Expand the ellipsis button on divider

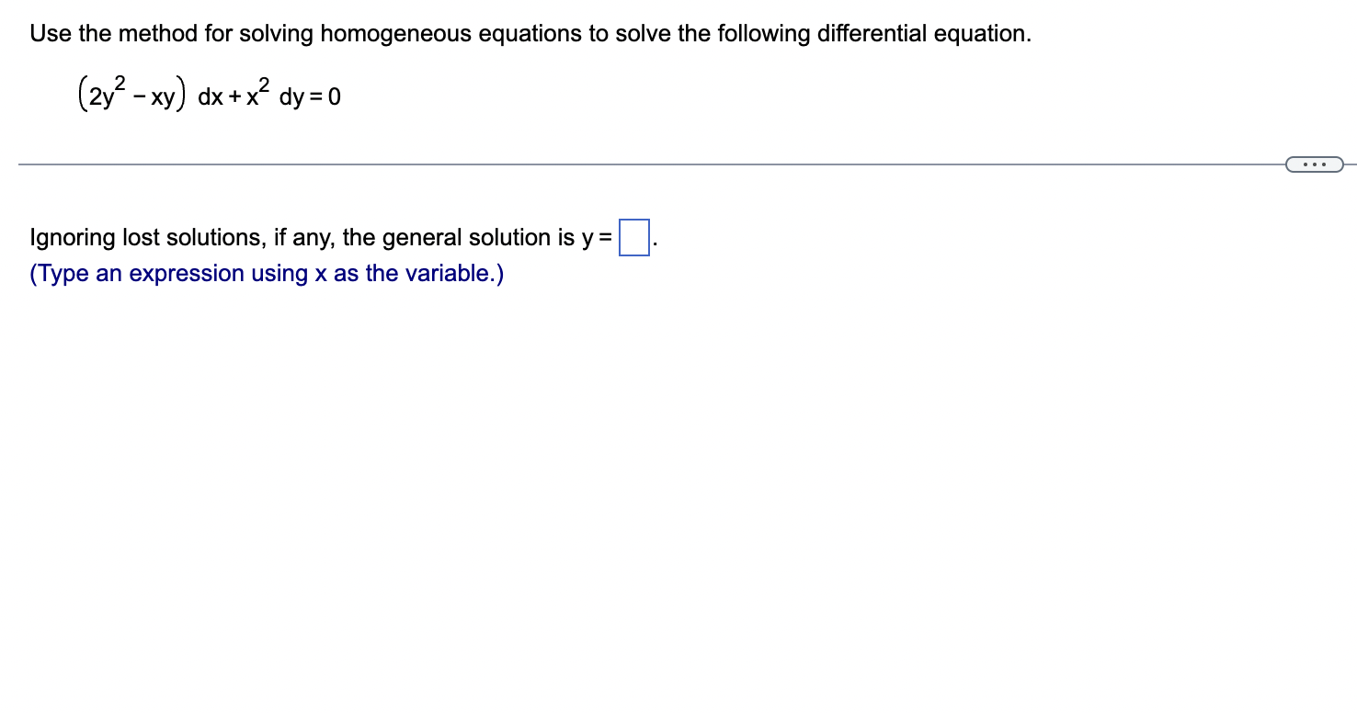(x=1314, y=164)
